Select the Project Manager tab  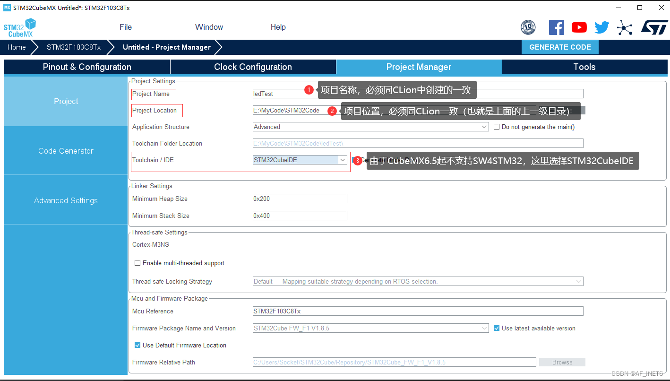pyautogui.click(x=419, y=67)
